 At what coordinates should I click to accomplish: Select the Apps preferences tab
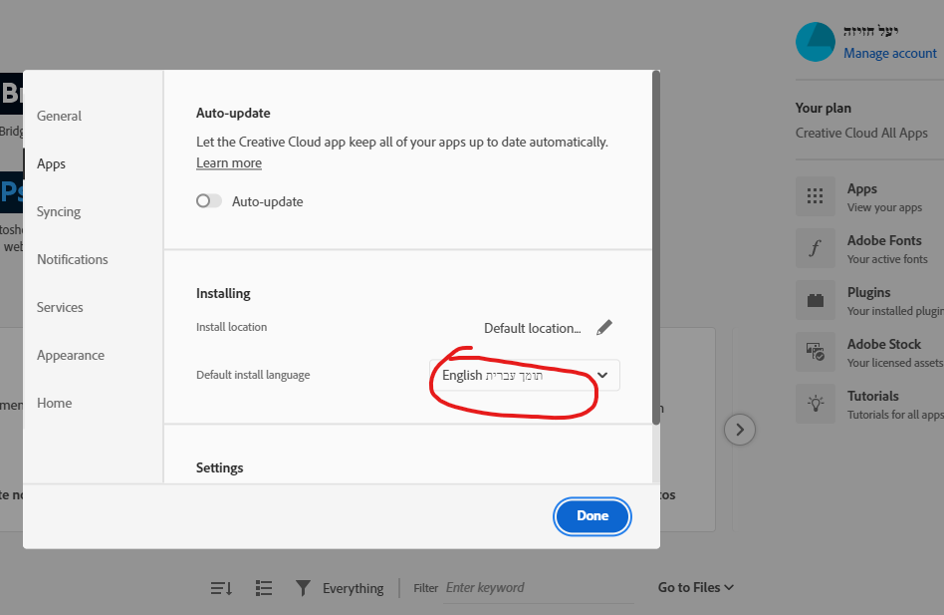[x=51, y=163]
